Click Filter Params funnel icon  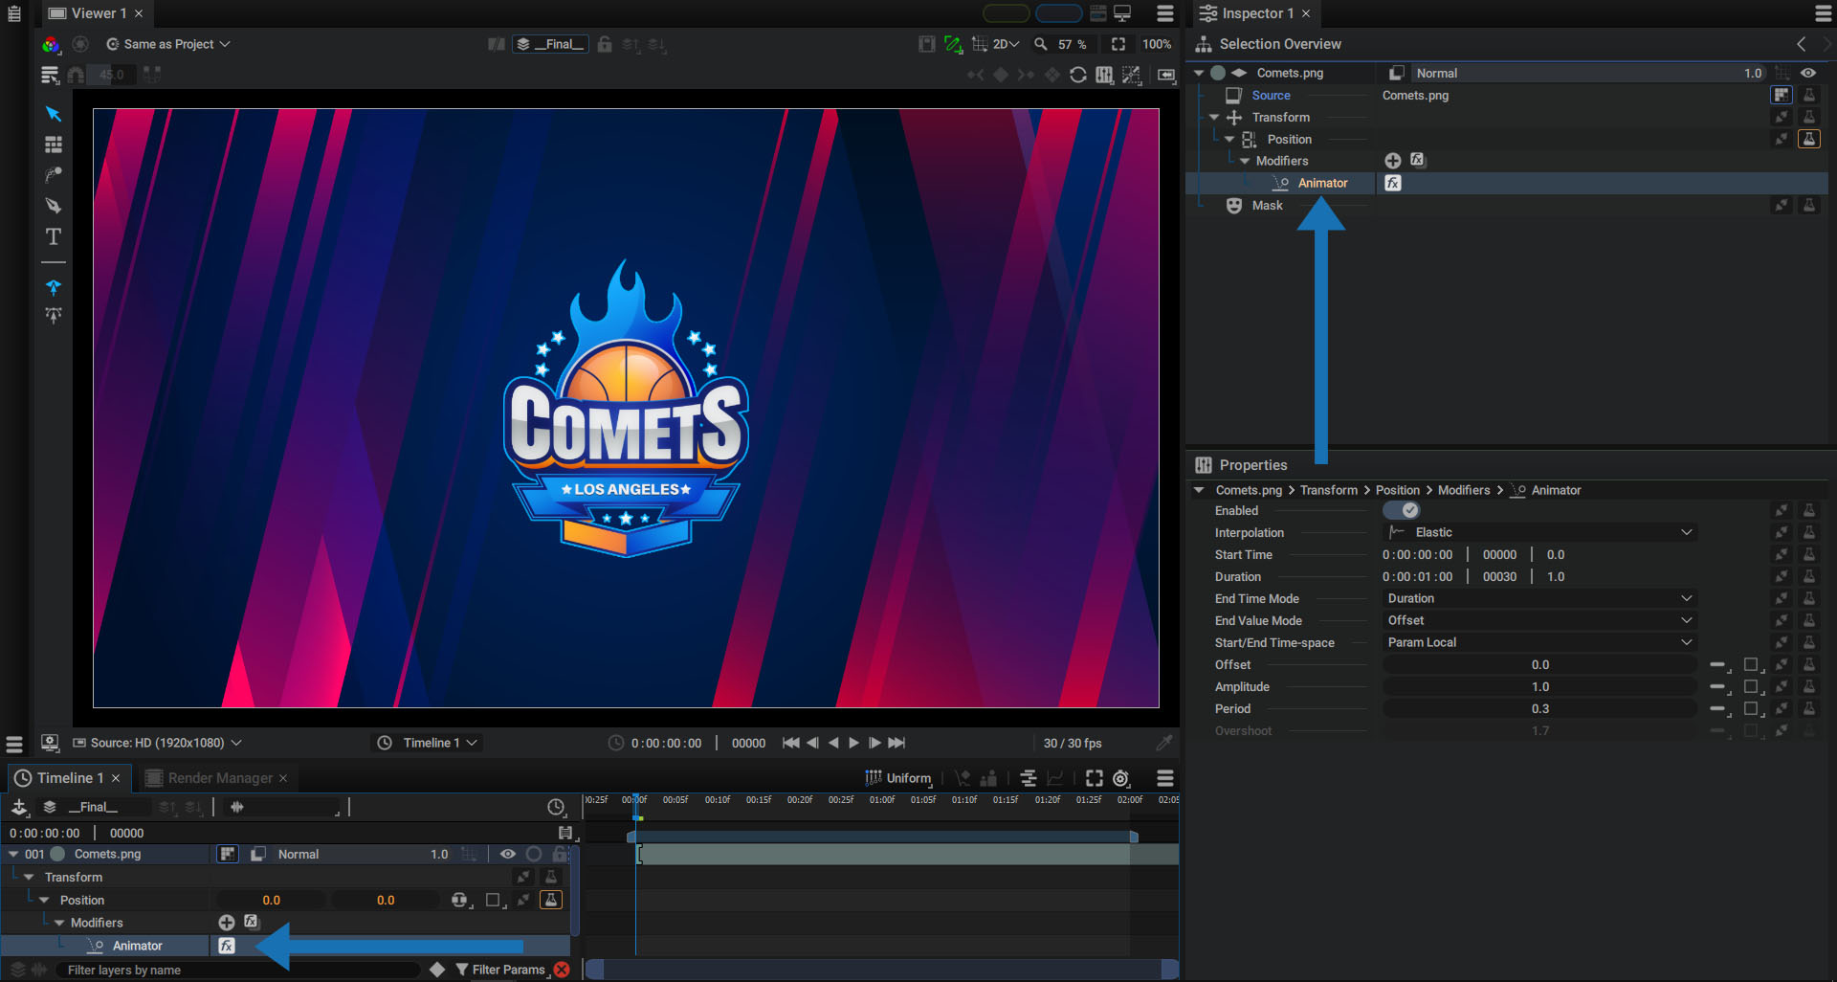coord(462,970)
